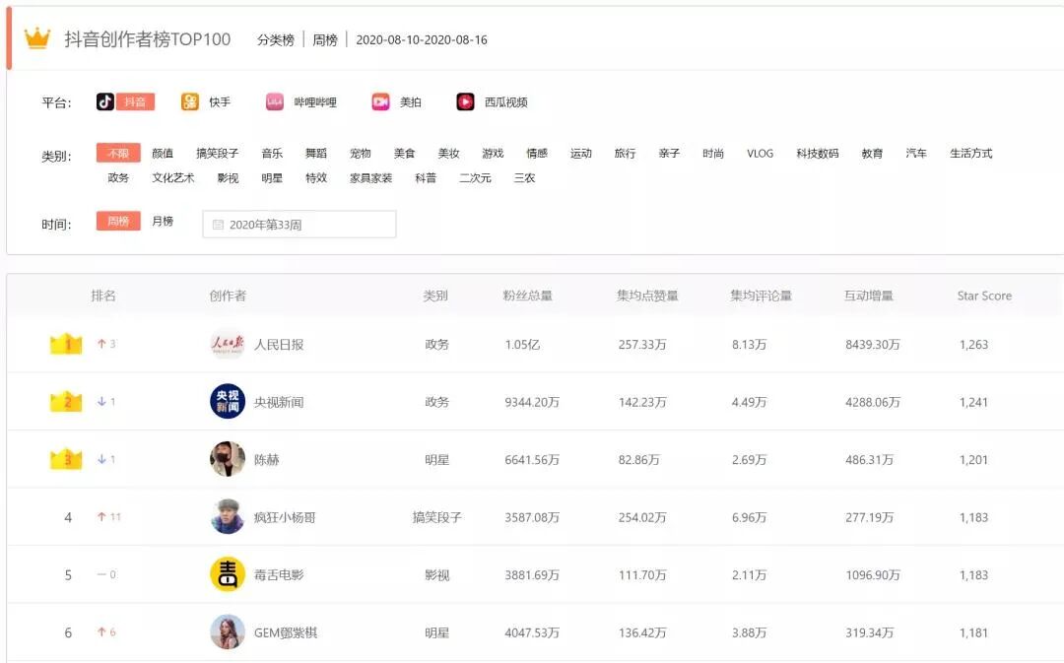Filter by 搞笑段子 category
Viewport: 1064px width, 663px height.
point(217,154)
